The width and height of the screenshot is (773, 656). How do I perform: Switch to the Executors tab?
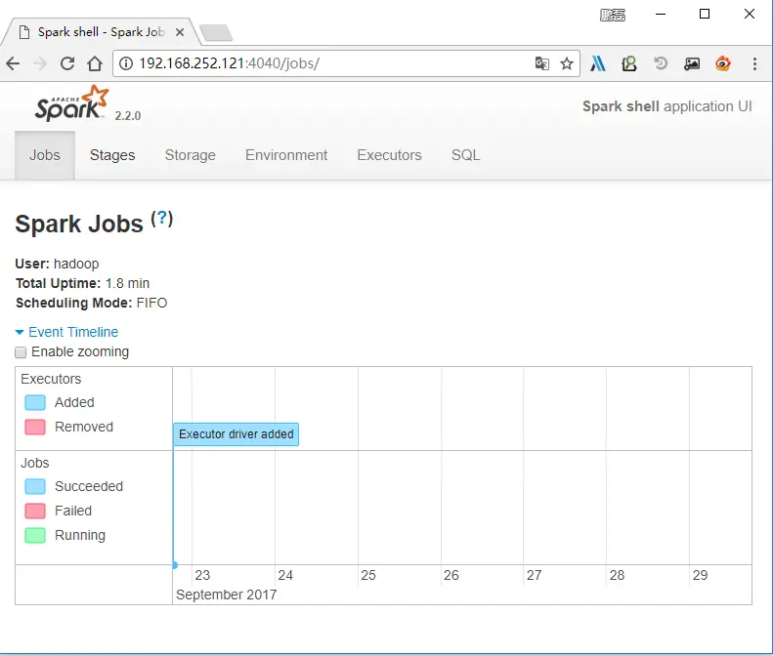[389, 155]
